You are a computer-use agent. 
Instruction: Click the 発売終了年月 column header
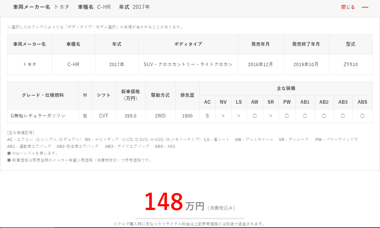click(x=306, y=44)
